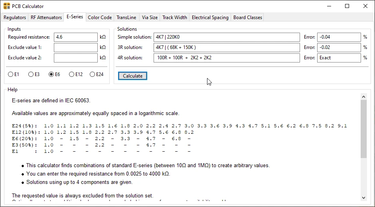Focus the Exclude value 2 field
This screenshot has height=207, width=375.
[x=75, y=58]
